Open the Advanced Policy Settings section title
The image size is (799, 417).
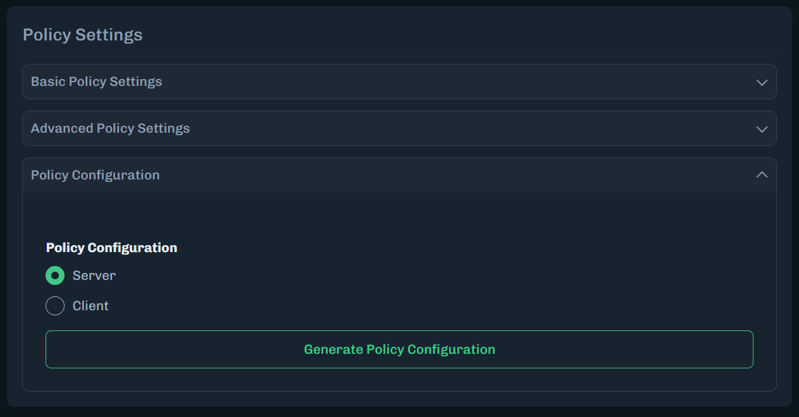[110, 128]
